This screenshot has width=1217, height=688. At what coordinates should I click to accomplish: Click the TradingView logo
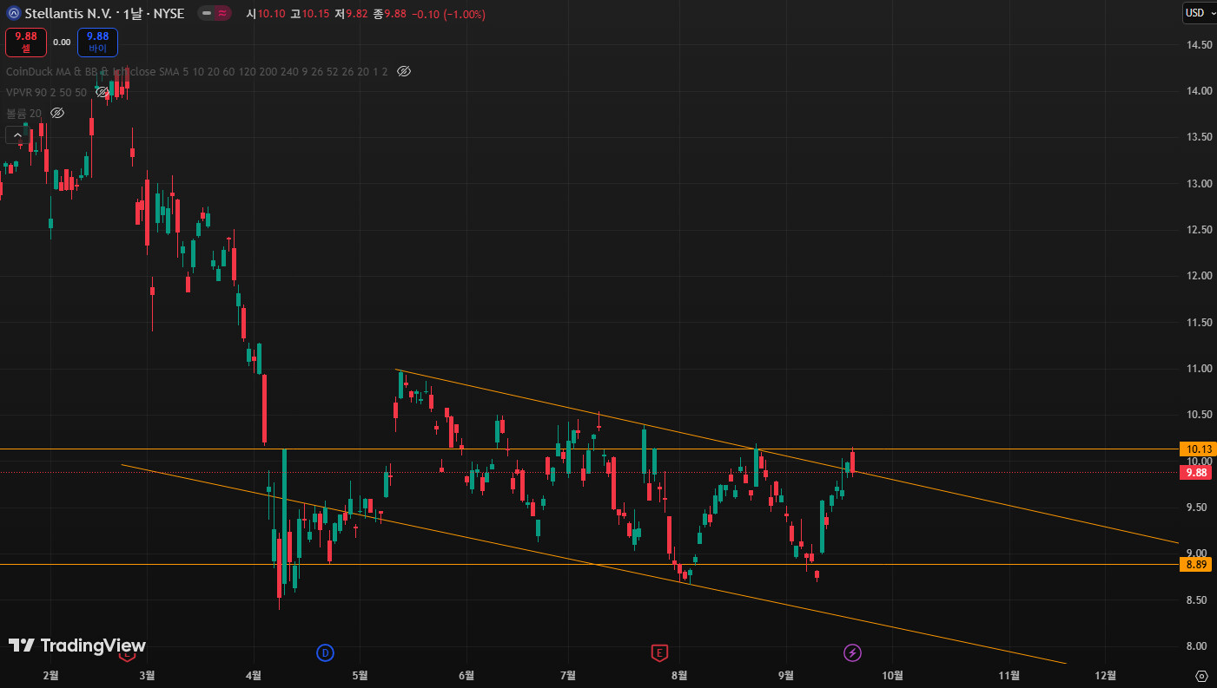tap(76, 645)
